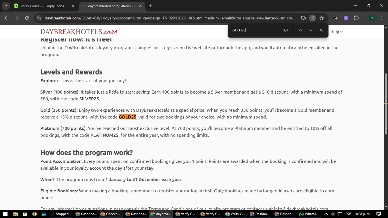This screenshot has width=388, height=218.
Task: Switch the ESP input language
Action: click(348, 214)
